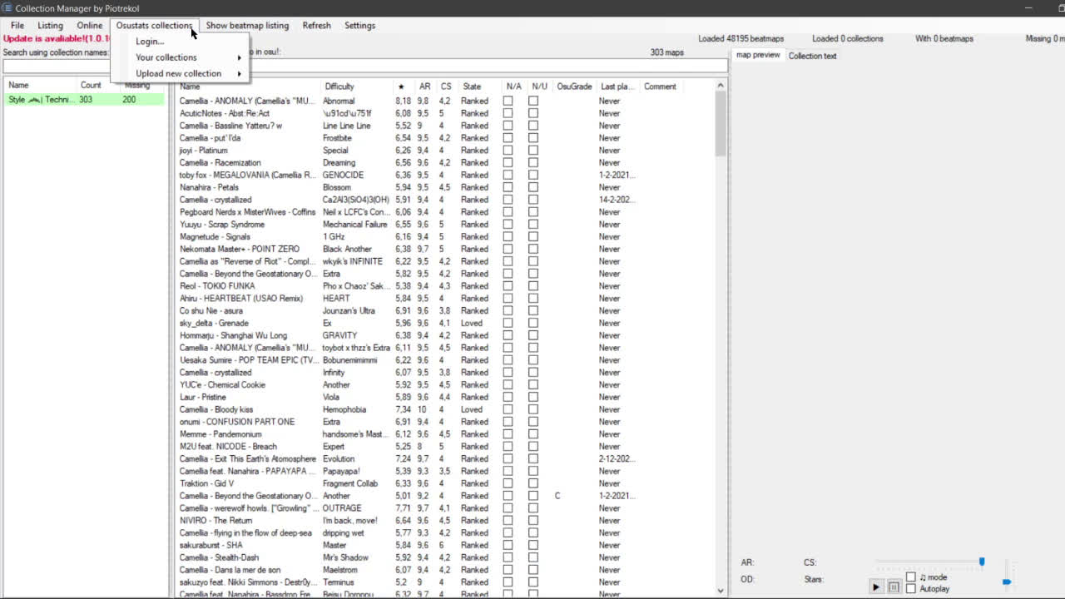Screen dimensions: 1065x599
Task: Click the pause button in map preview
Action: (894, 587)
